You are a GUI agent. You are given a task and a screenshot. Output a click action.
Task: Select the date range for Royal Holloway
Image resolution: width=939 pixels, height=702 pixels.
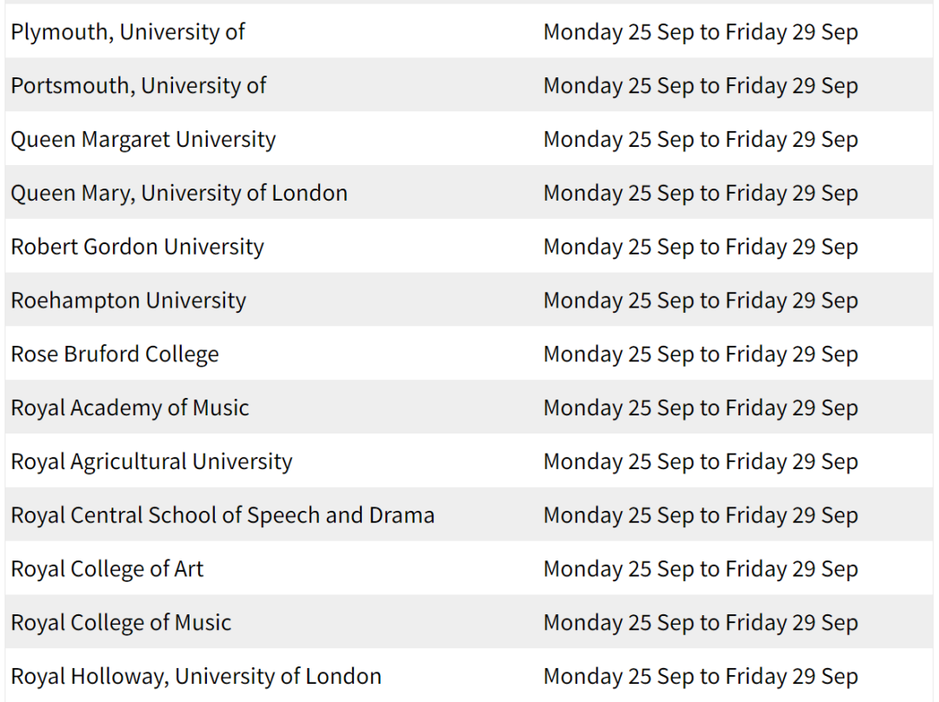[x=701, y=677]
